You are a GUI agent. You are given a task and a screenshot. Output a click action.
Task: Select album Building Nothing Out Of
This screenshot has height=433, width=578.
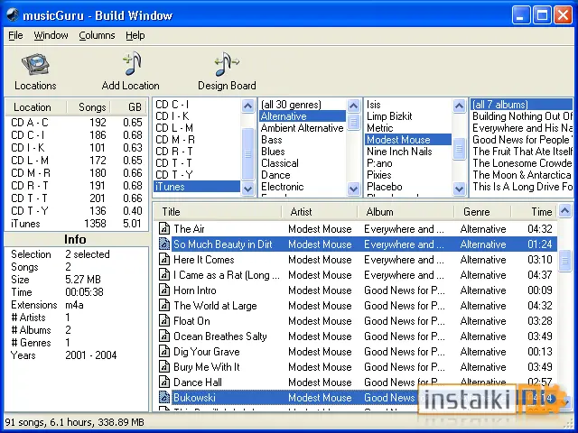pos(522,116)
